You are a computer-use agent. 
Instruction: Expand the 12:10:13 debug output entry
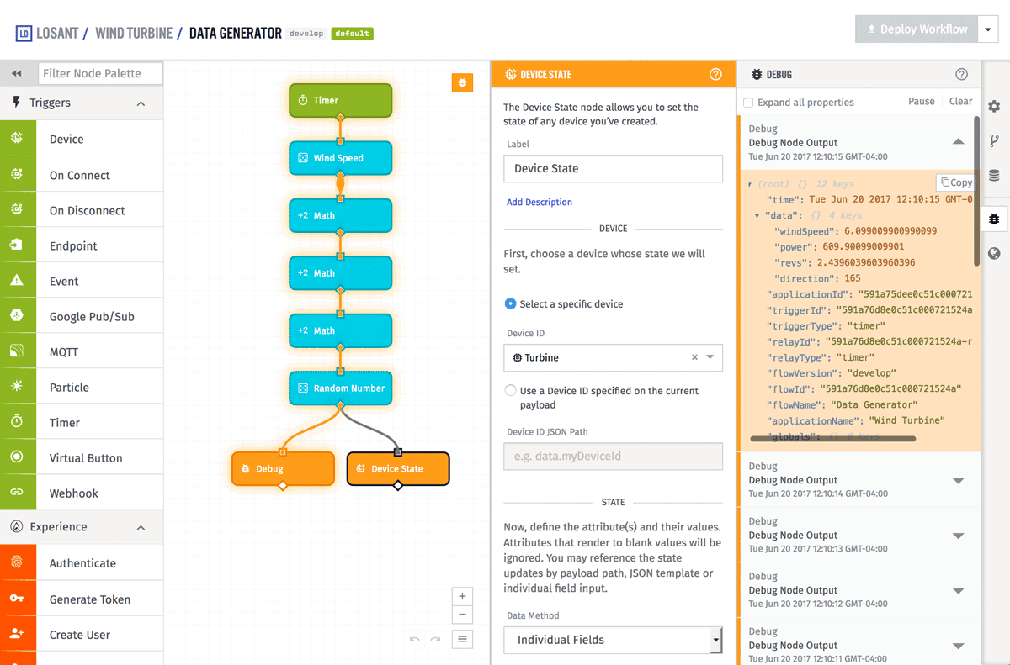tap(958, 536)
